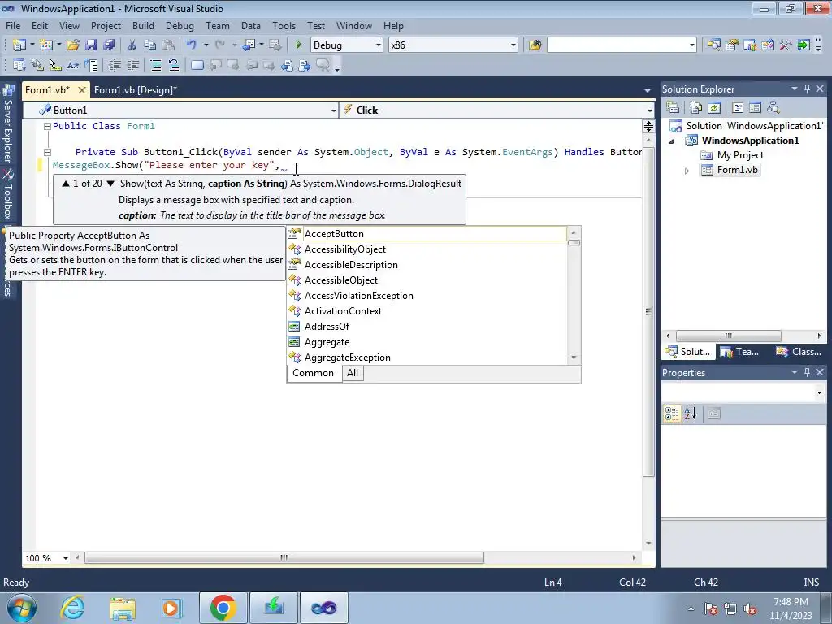The image size is (832, 624).
Task: Collapse the WindowsApplication1 project node
Action: [672, 141]
